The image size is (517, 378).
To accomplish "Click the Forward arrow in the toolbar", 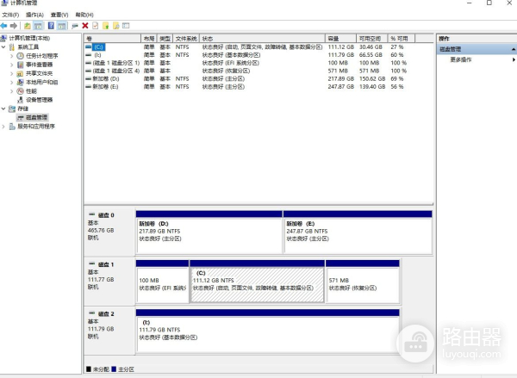I will (x=14, y=26).
